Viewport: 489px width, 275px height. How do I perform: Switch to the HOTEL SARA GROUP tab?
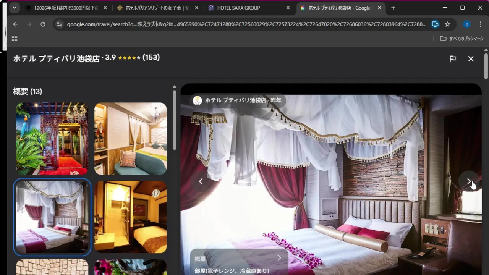point(249,8)
